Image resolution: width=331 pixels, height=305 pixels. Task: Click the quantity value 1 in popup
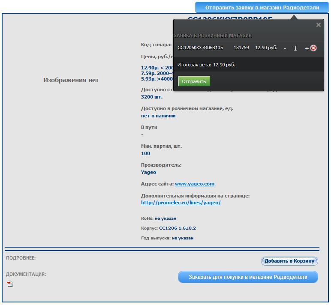tap(295, 48)
